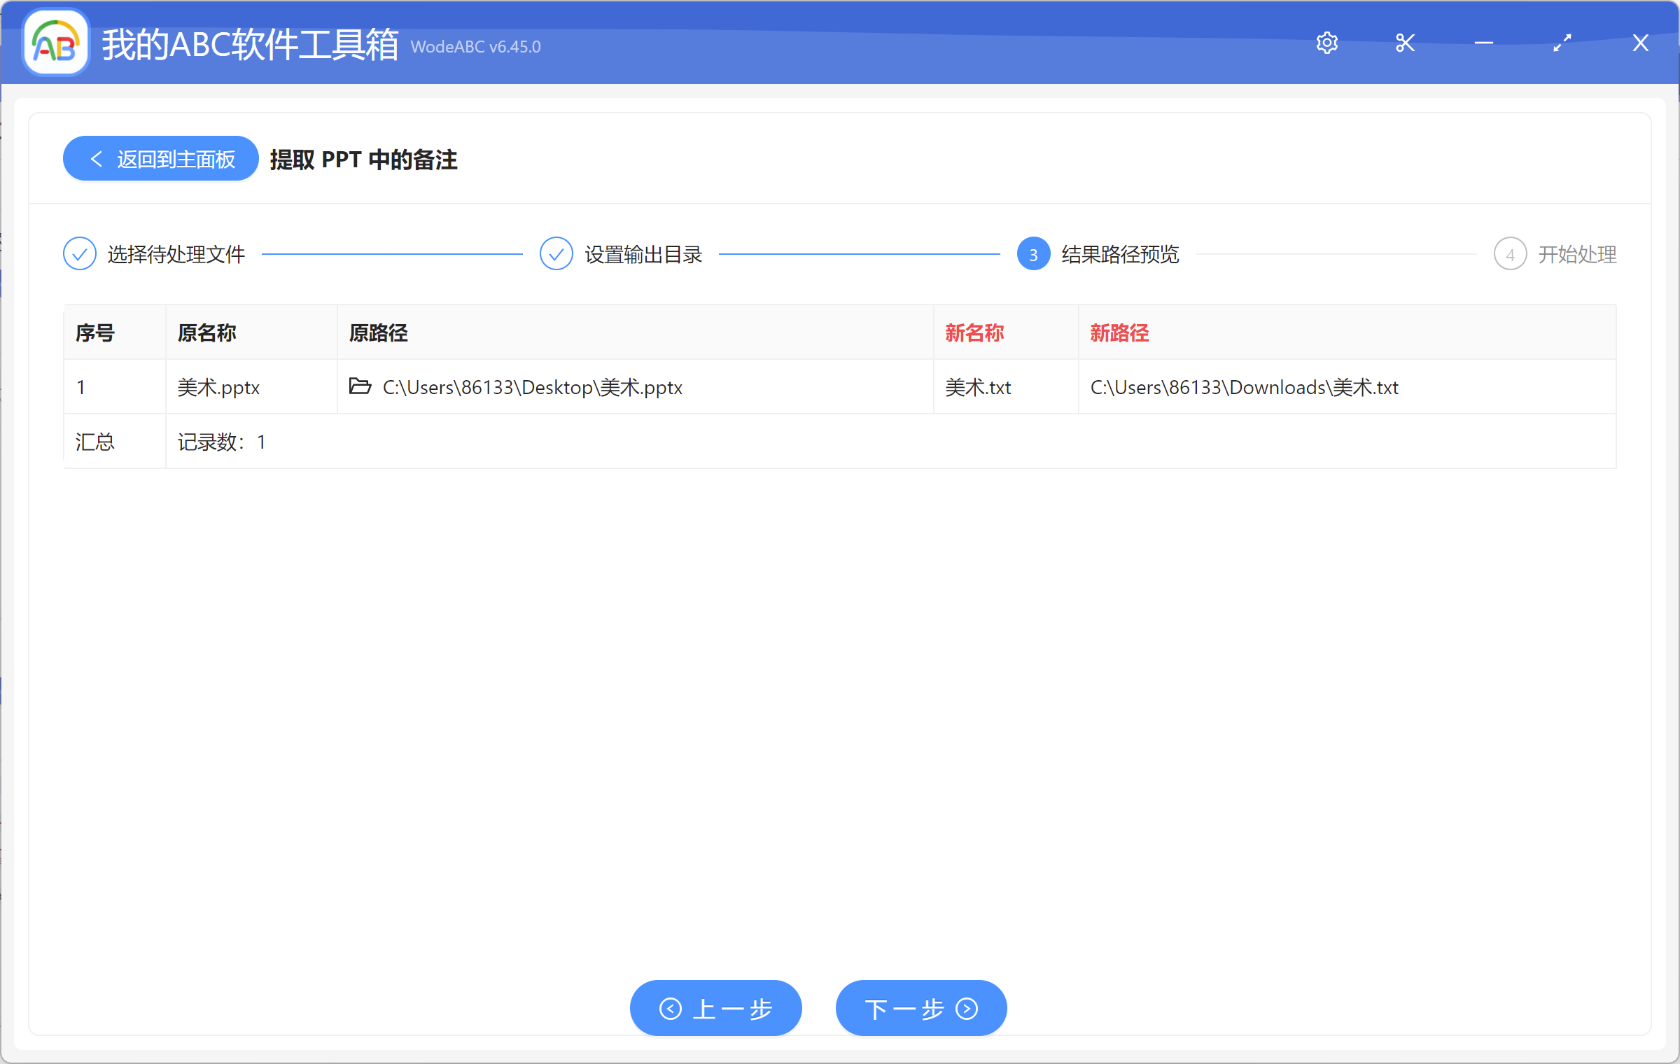
Task: Click the new path C:\Users\86133\Downloads\美术.txt
Action: point(1244,386)
